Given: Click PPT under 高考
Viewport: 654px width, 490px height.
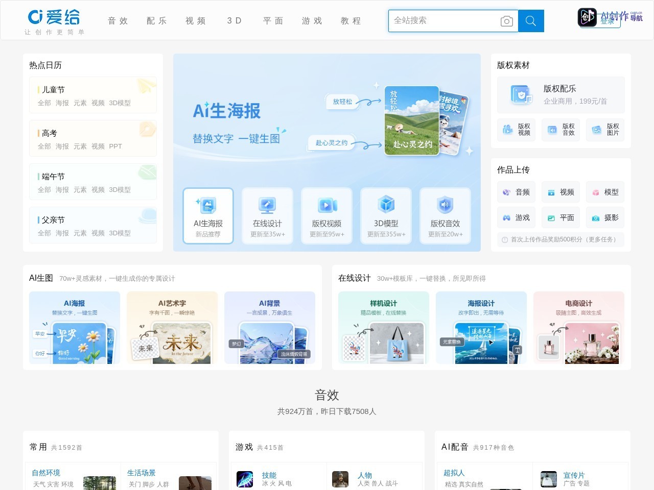Looking at the screenshot, I should click(115, 146).
